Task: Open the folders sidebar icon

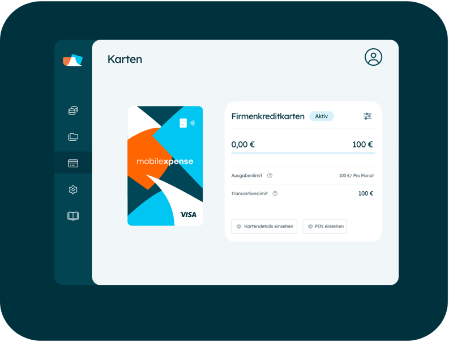Action: (73, 137)
